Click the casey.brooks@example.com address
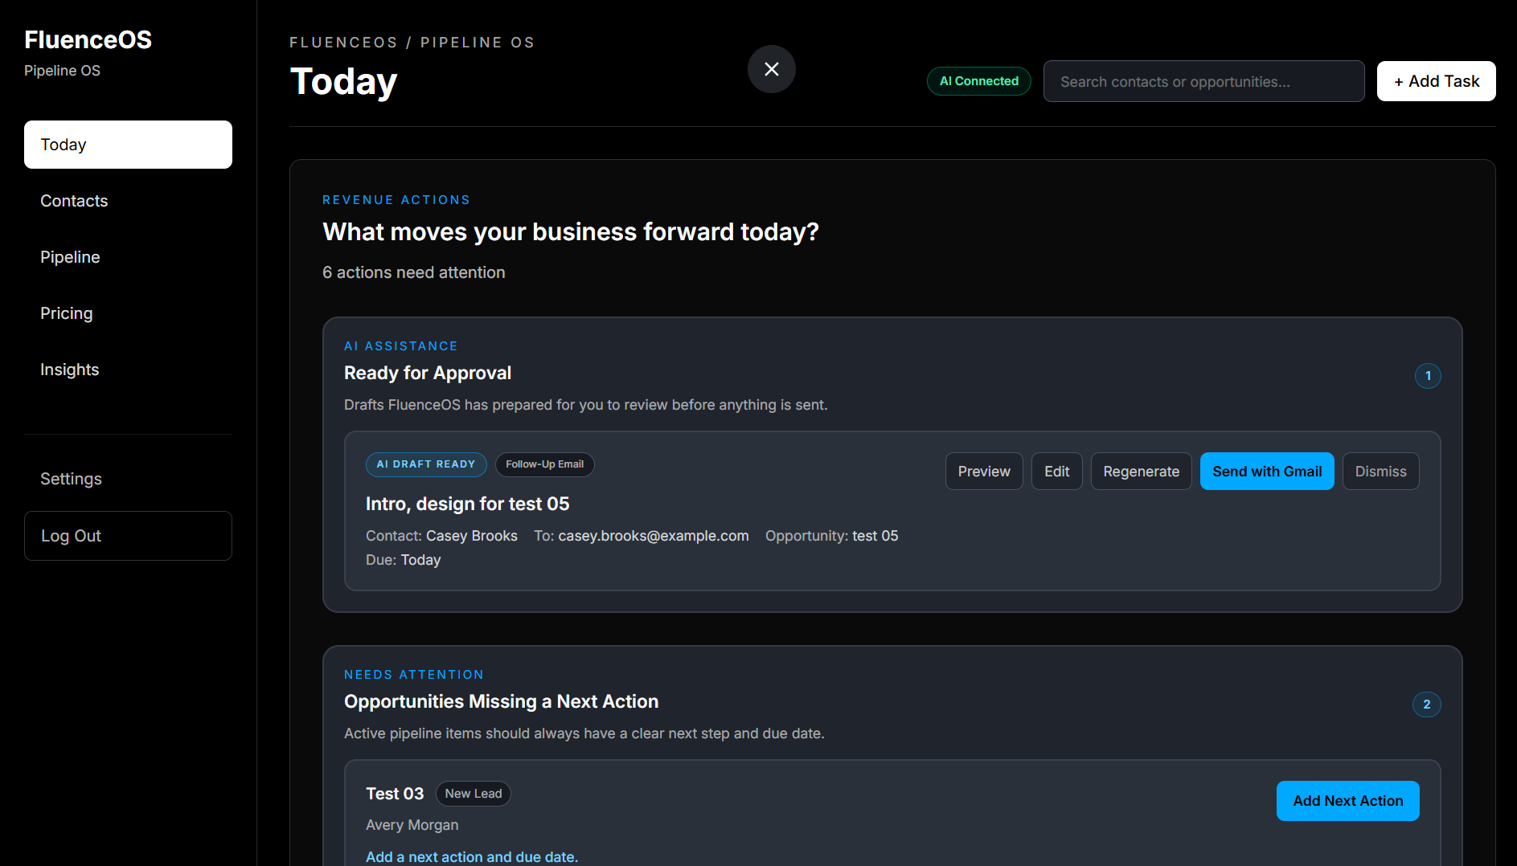This screenshot has height=866, width=1517. 653,536
